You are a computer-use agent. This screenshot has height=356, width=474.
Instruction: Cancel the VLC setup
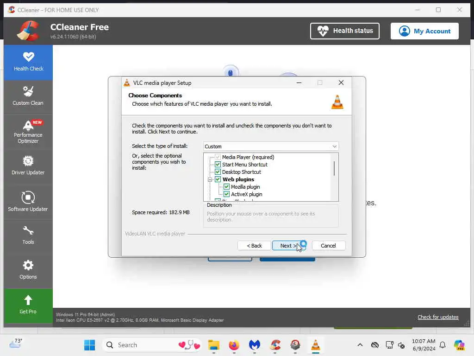pos(328,246)
